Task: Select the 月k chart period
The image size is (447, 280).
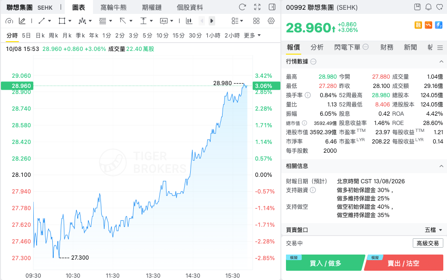Action: pyautogui.click(x=67, y=35)
